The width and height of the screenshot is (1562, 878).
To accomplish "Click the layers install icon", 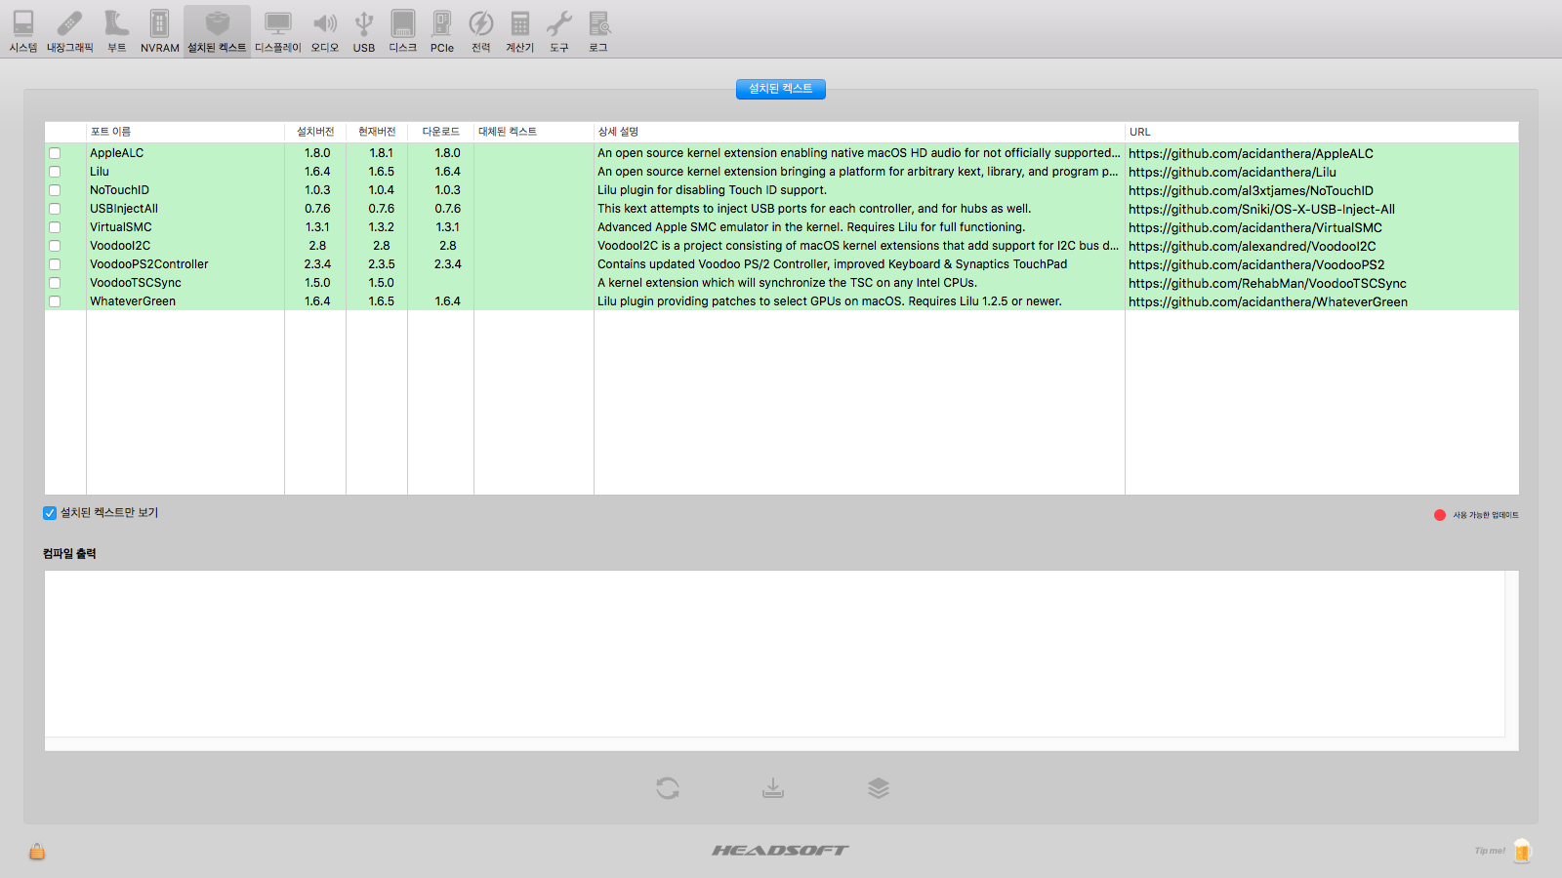I will [879, 788].
